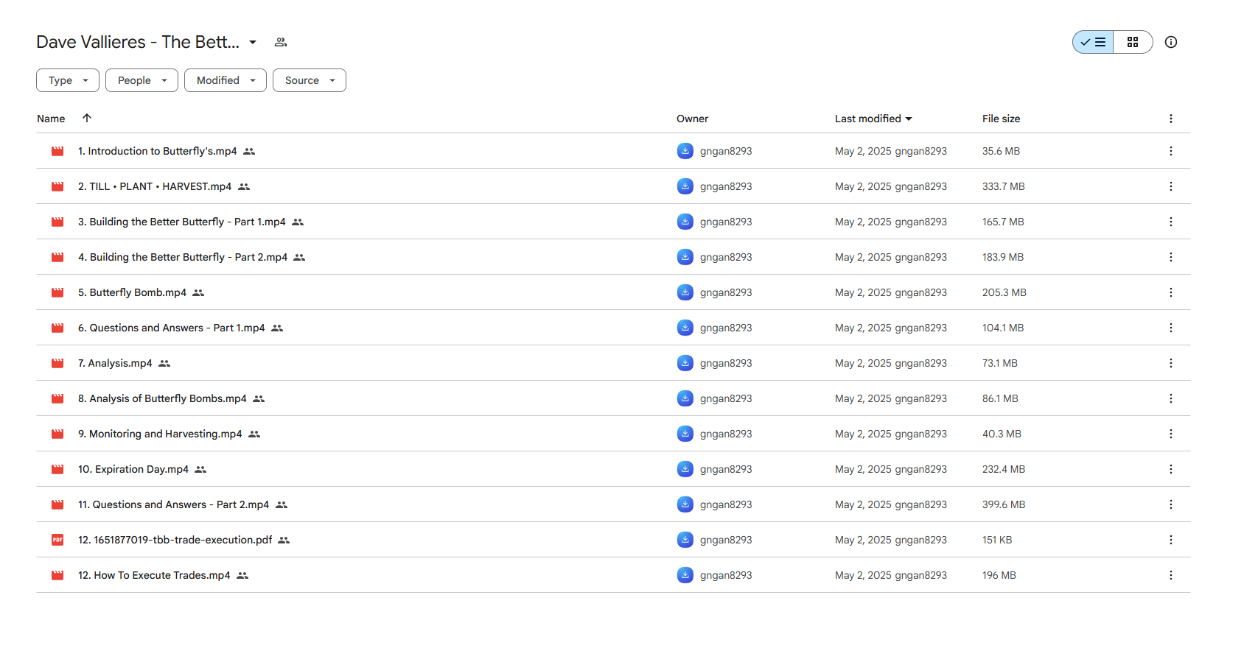Expand the folder title dropdown arrow
The width and height of the screenshot is (1244, 648).
click(253, 42)
